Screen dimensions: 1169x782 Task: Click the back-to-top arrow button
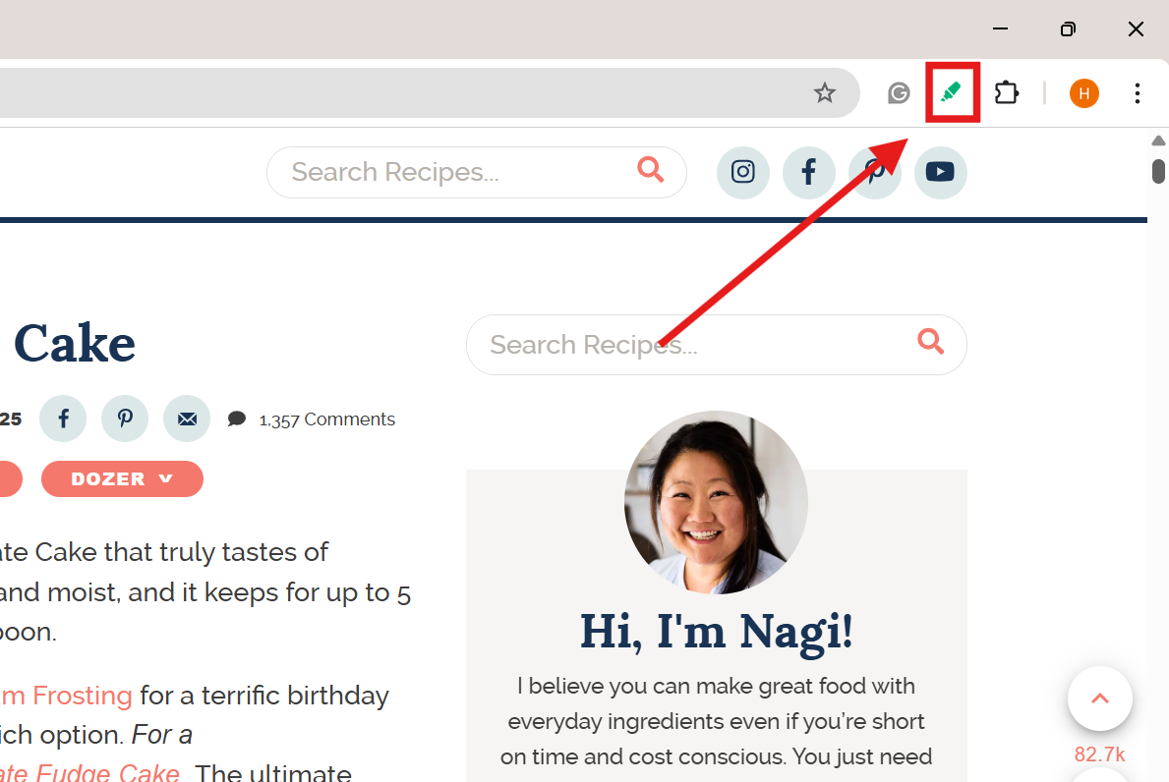(1099, 698)
